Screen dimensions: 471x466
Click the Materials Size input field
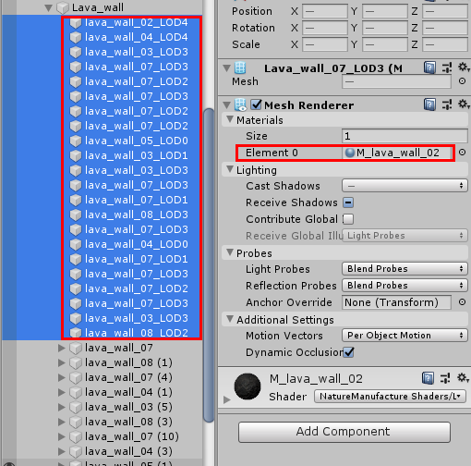405,136
